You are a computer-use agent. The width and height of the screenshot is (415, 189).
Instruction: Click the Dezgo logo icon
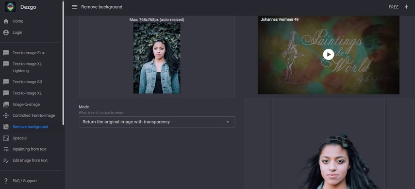coord(10,7)
